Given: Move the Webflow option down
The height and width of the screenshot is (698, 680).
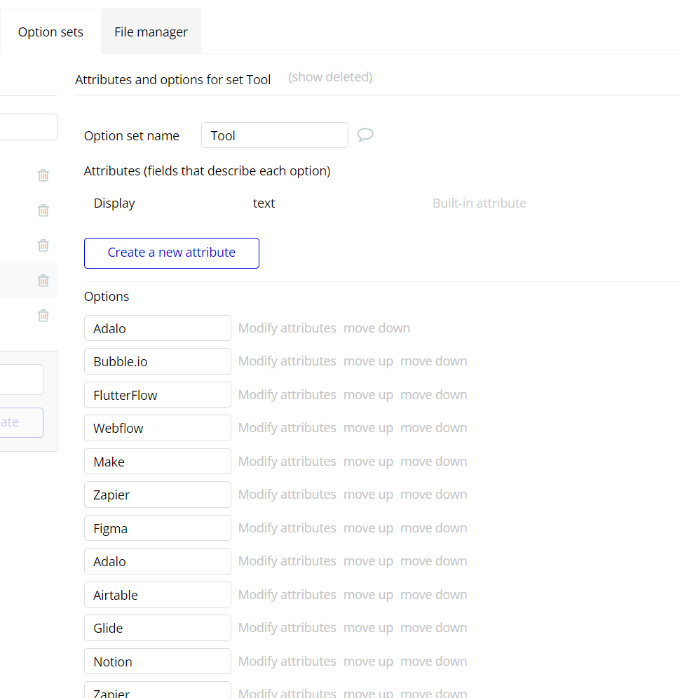Looking at the screenshot, I should pos(433,428).
